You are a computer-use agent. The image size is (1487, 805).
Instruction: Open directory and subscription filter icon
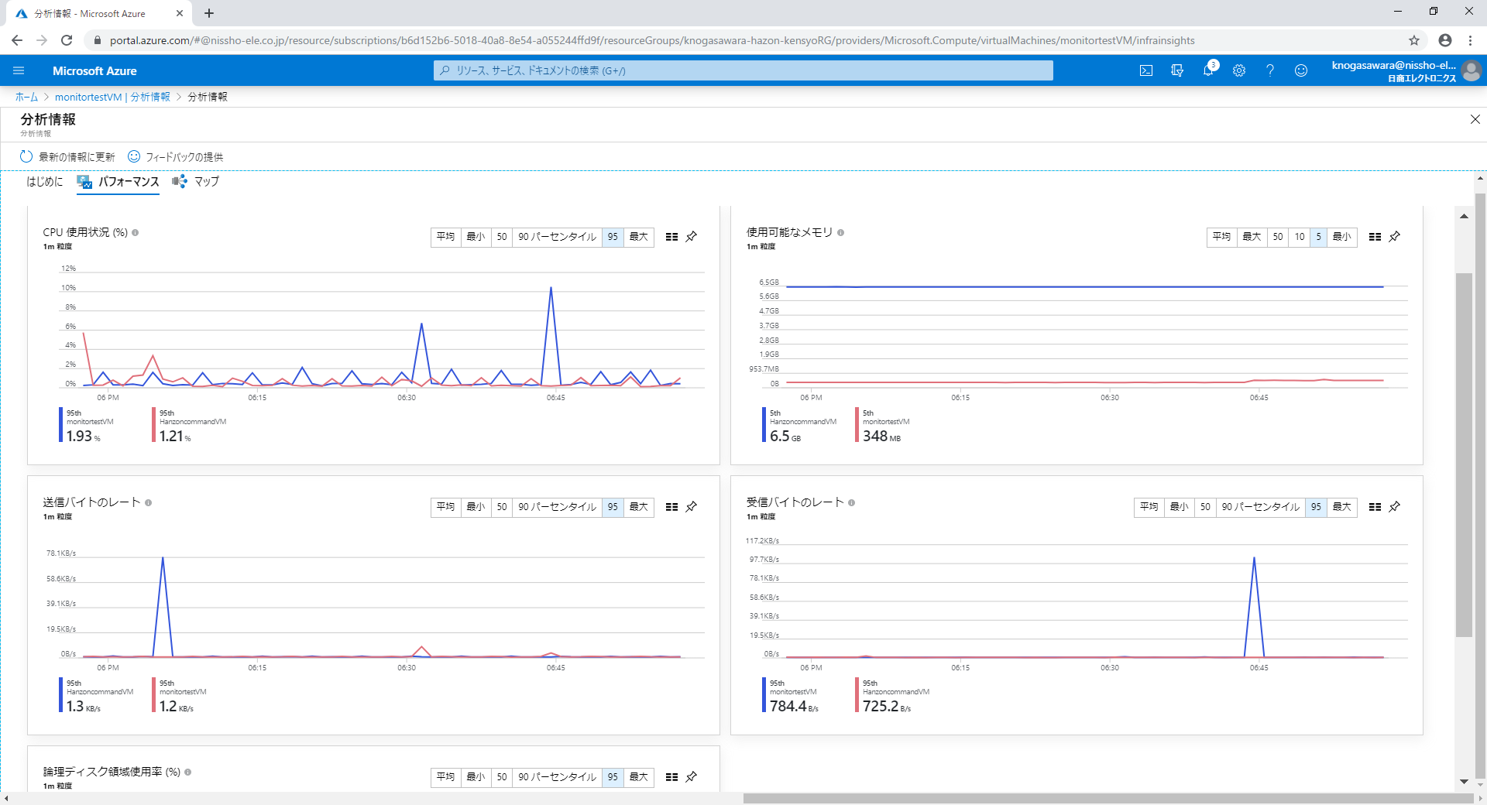point(1177,70)
